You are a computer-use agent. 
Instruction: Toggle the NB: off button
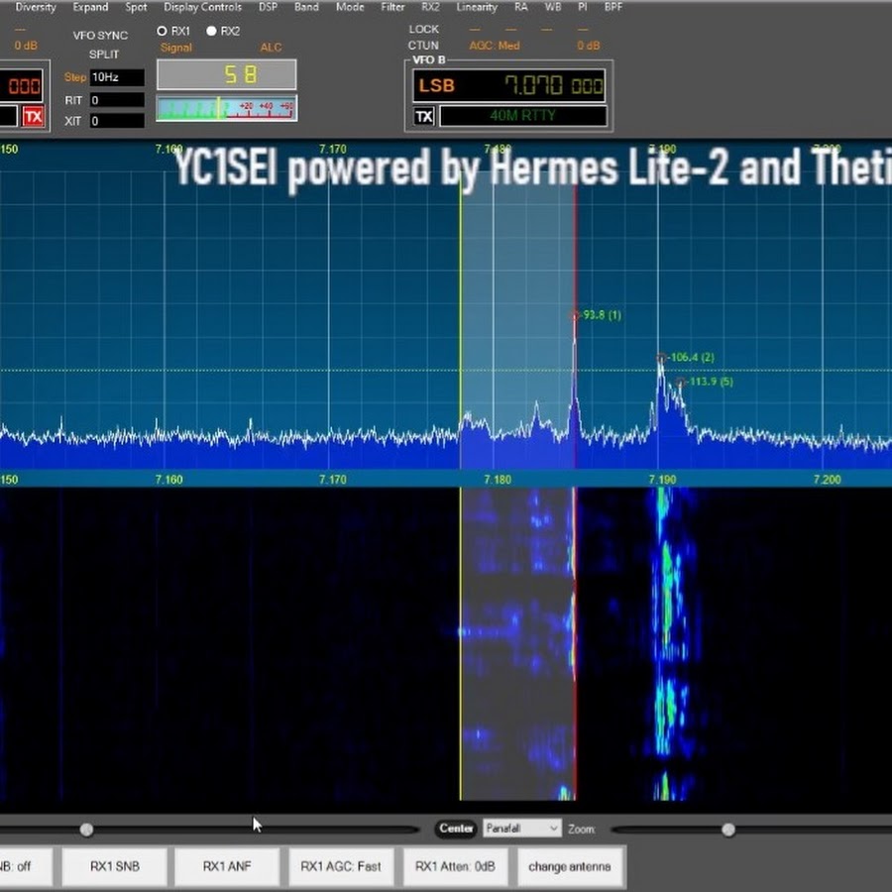(x=26, y=867)
